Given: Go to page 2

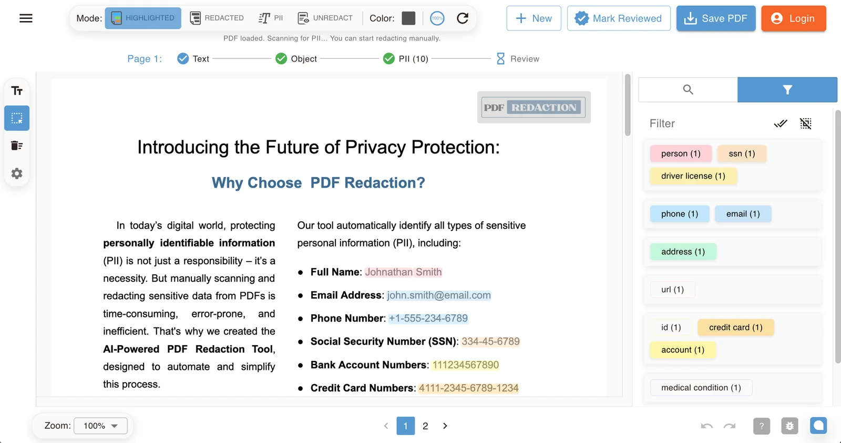Looking at the screenshot, I should (x=425, y=426).
